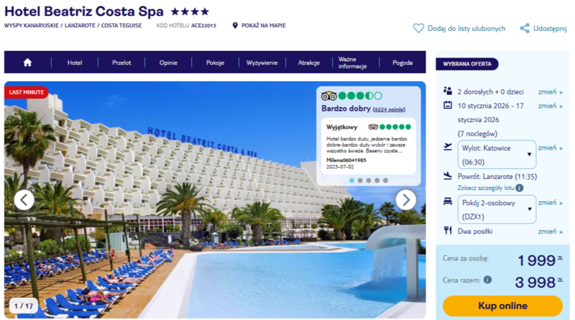Viewport: 575px width, 320px height.
Task: Switch to the Wyżywienie tab
Action: click(262, 63)
